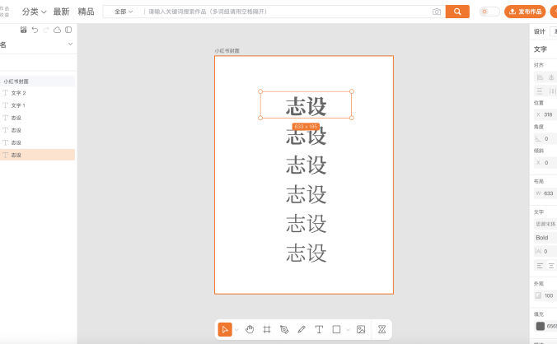The height and width of the screenshot is (344, 557).
Task: Toggle the theme switch in top bar
Action: point(489,12)
